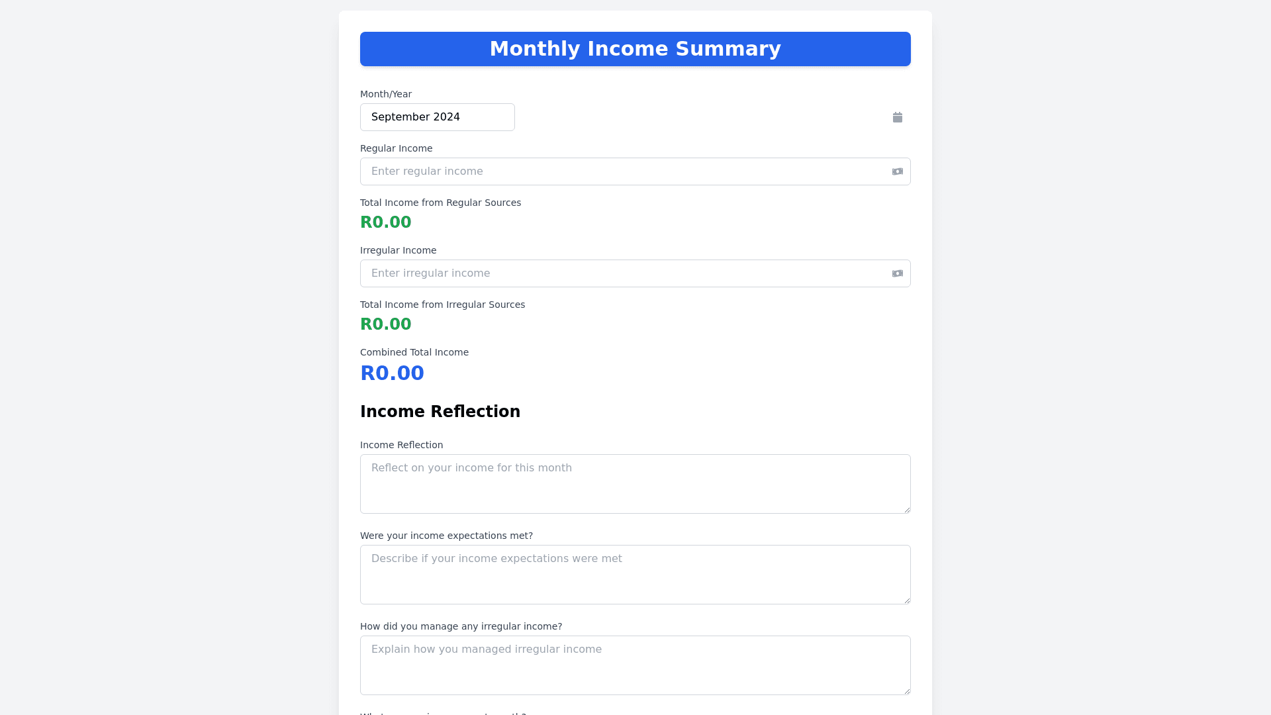
Task: Click the 'Reflect on your income' text area
Action: coord(634,483)
